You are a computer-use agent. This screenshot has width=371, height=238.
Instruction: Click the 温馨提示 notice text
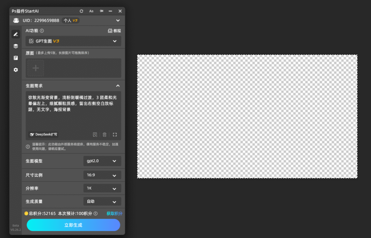pyautogui.click(x=75, y=146)
